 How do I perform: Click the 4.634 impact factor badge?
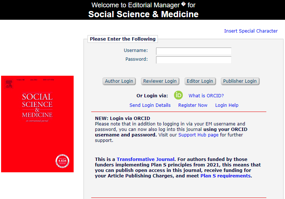pyautogui.click(x=62, y=160)
